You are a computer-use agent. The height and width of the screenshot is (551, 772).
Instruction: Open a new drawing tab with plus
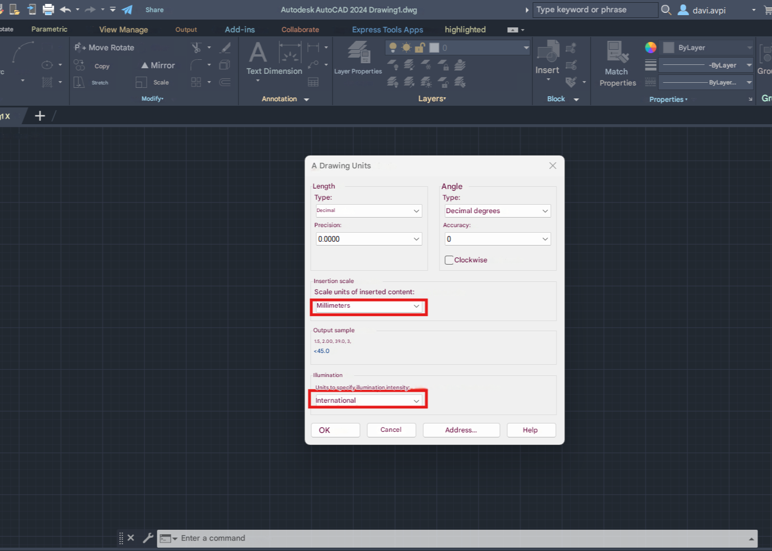pos(40,116)
